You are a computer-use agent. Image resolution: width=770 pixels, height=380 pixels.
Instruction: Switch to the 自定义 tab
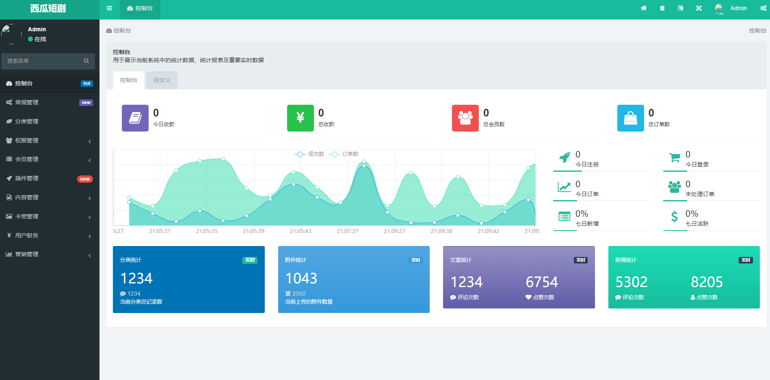(162, 80)
